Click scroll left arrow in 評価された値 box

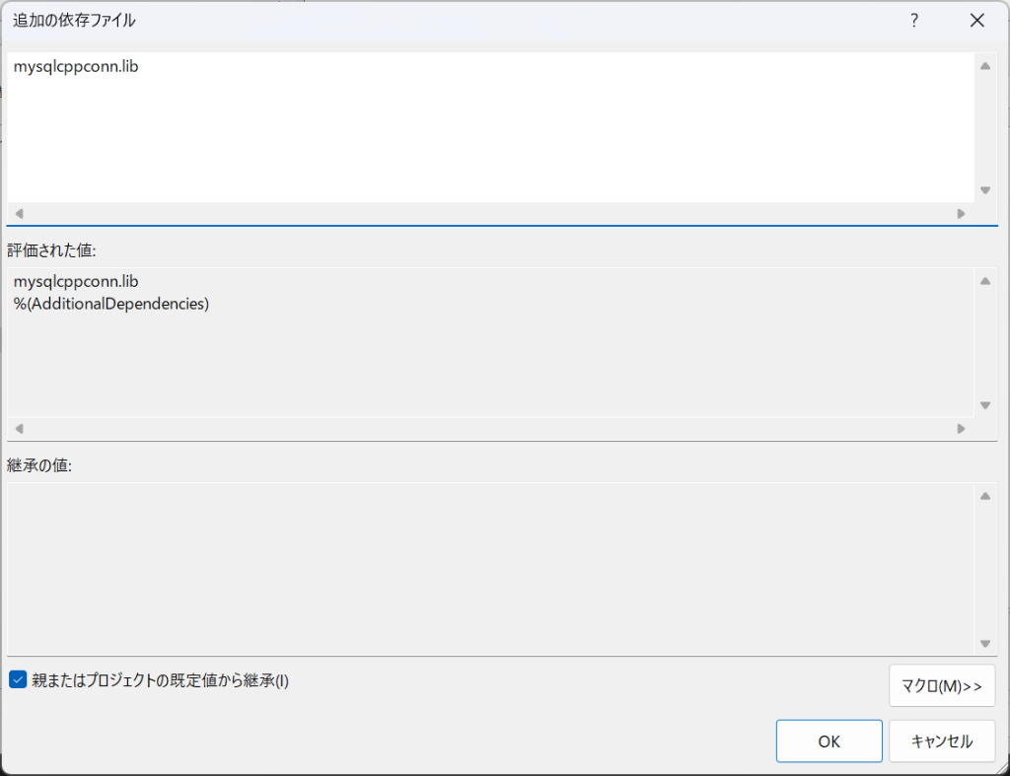pyautogui.click(x=19, y=428)
